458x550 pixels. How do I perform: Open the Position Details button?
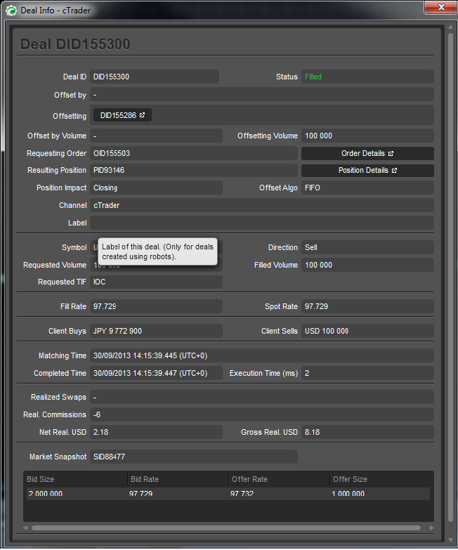(367, 171)
